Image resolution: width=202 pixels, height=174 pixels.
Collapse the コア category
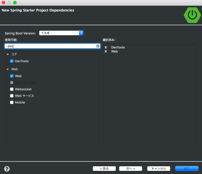[x=8, y=54]
